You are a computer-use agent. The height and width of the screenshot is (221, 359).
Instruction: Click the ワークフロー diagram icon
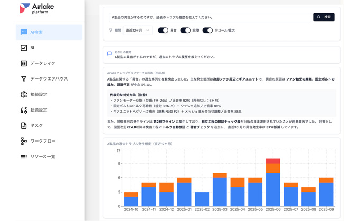tap(24, 141)
